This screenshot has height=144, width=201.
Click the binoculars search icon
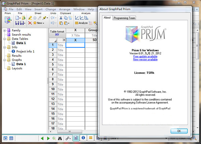[x=60, y=138]
